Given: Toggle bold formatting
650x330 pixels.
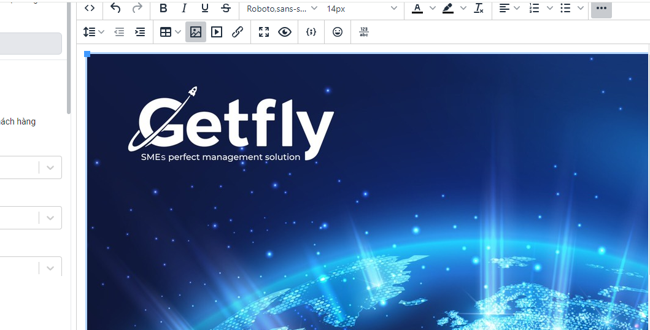Looking at the screenshot, I should [163, 9].
